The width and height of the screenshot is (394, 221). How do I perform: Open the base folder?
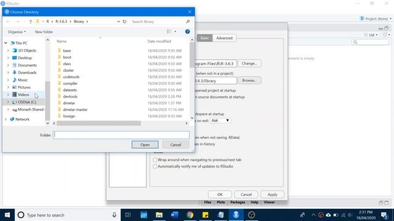67,50
